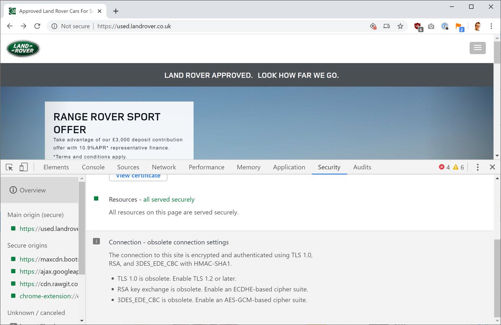Open the Performance tab

(207, 167)
